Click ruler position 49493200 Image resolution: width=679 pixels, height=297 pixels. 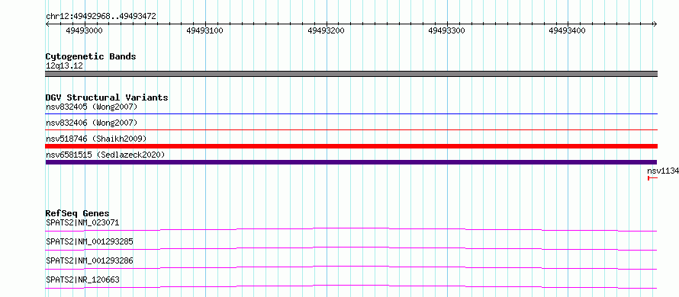pos(326,30)
